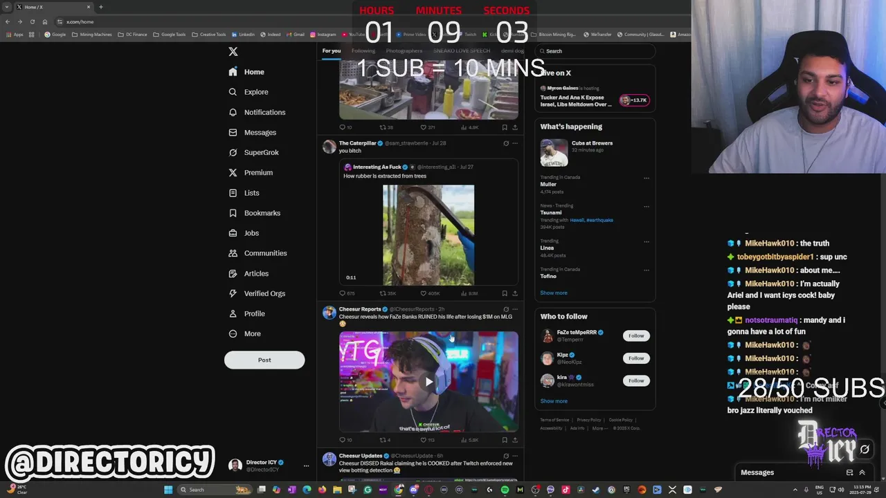This screenshot has height=498, width=886.
Task: Open the Muller trending topic
Action: (548, 185)
